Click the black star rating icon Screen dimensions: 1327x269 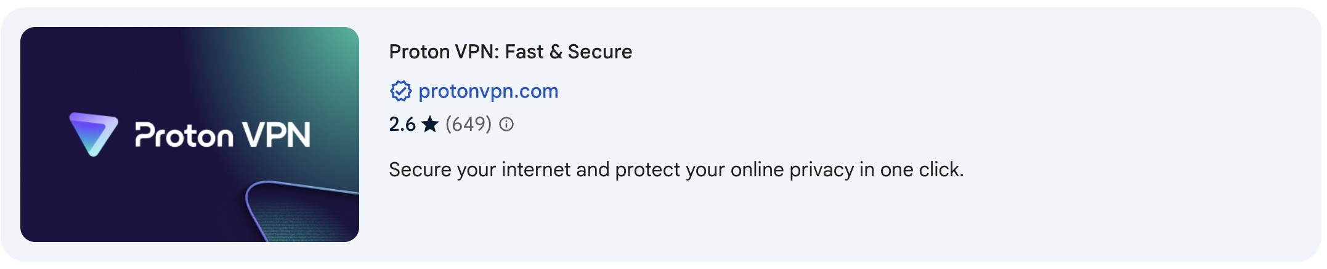(x=430, y=124)
